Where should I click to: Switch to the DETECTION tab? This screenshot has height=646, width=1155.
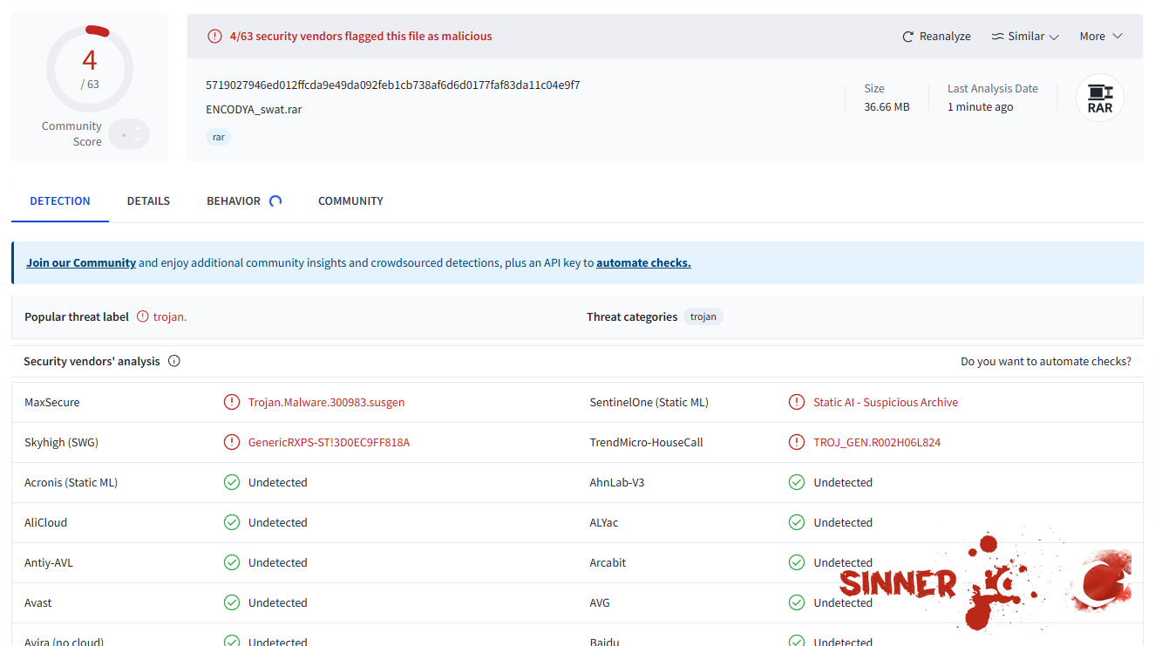click(x=60, y=201)
